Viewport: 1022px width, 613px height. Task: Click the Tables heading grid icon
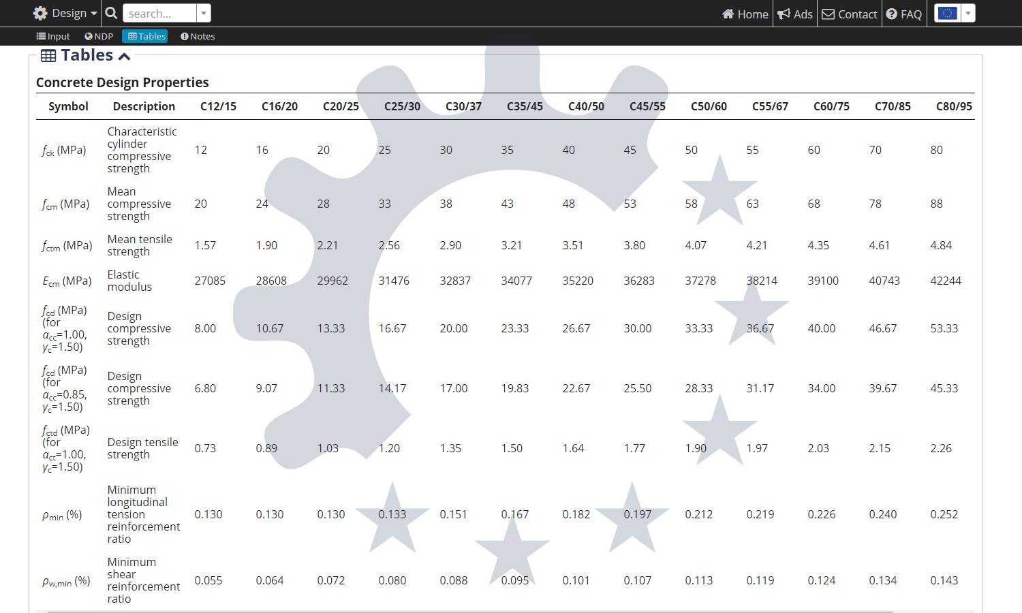click(48, 56)
